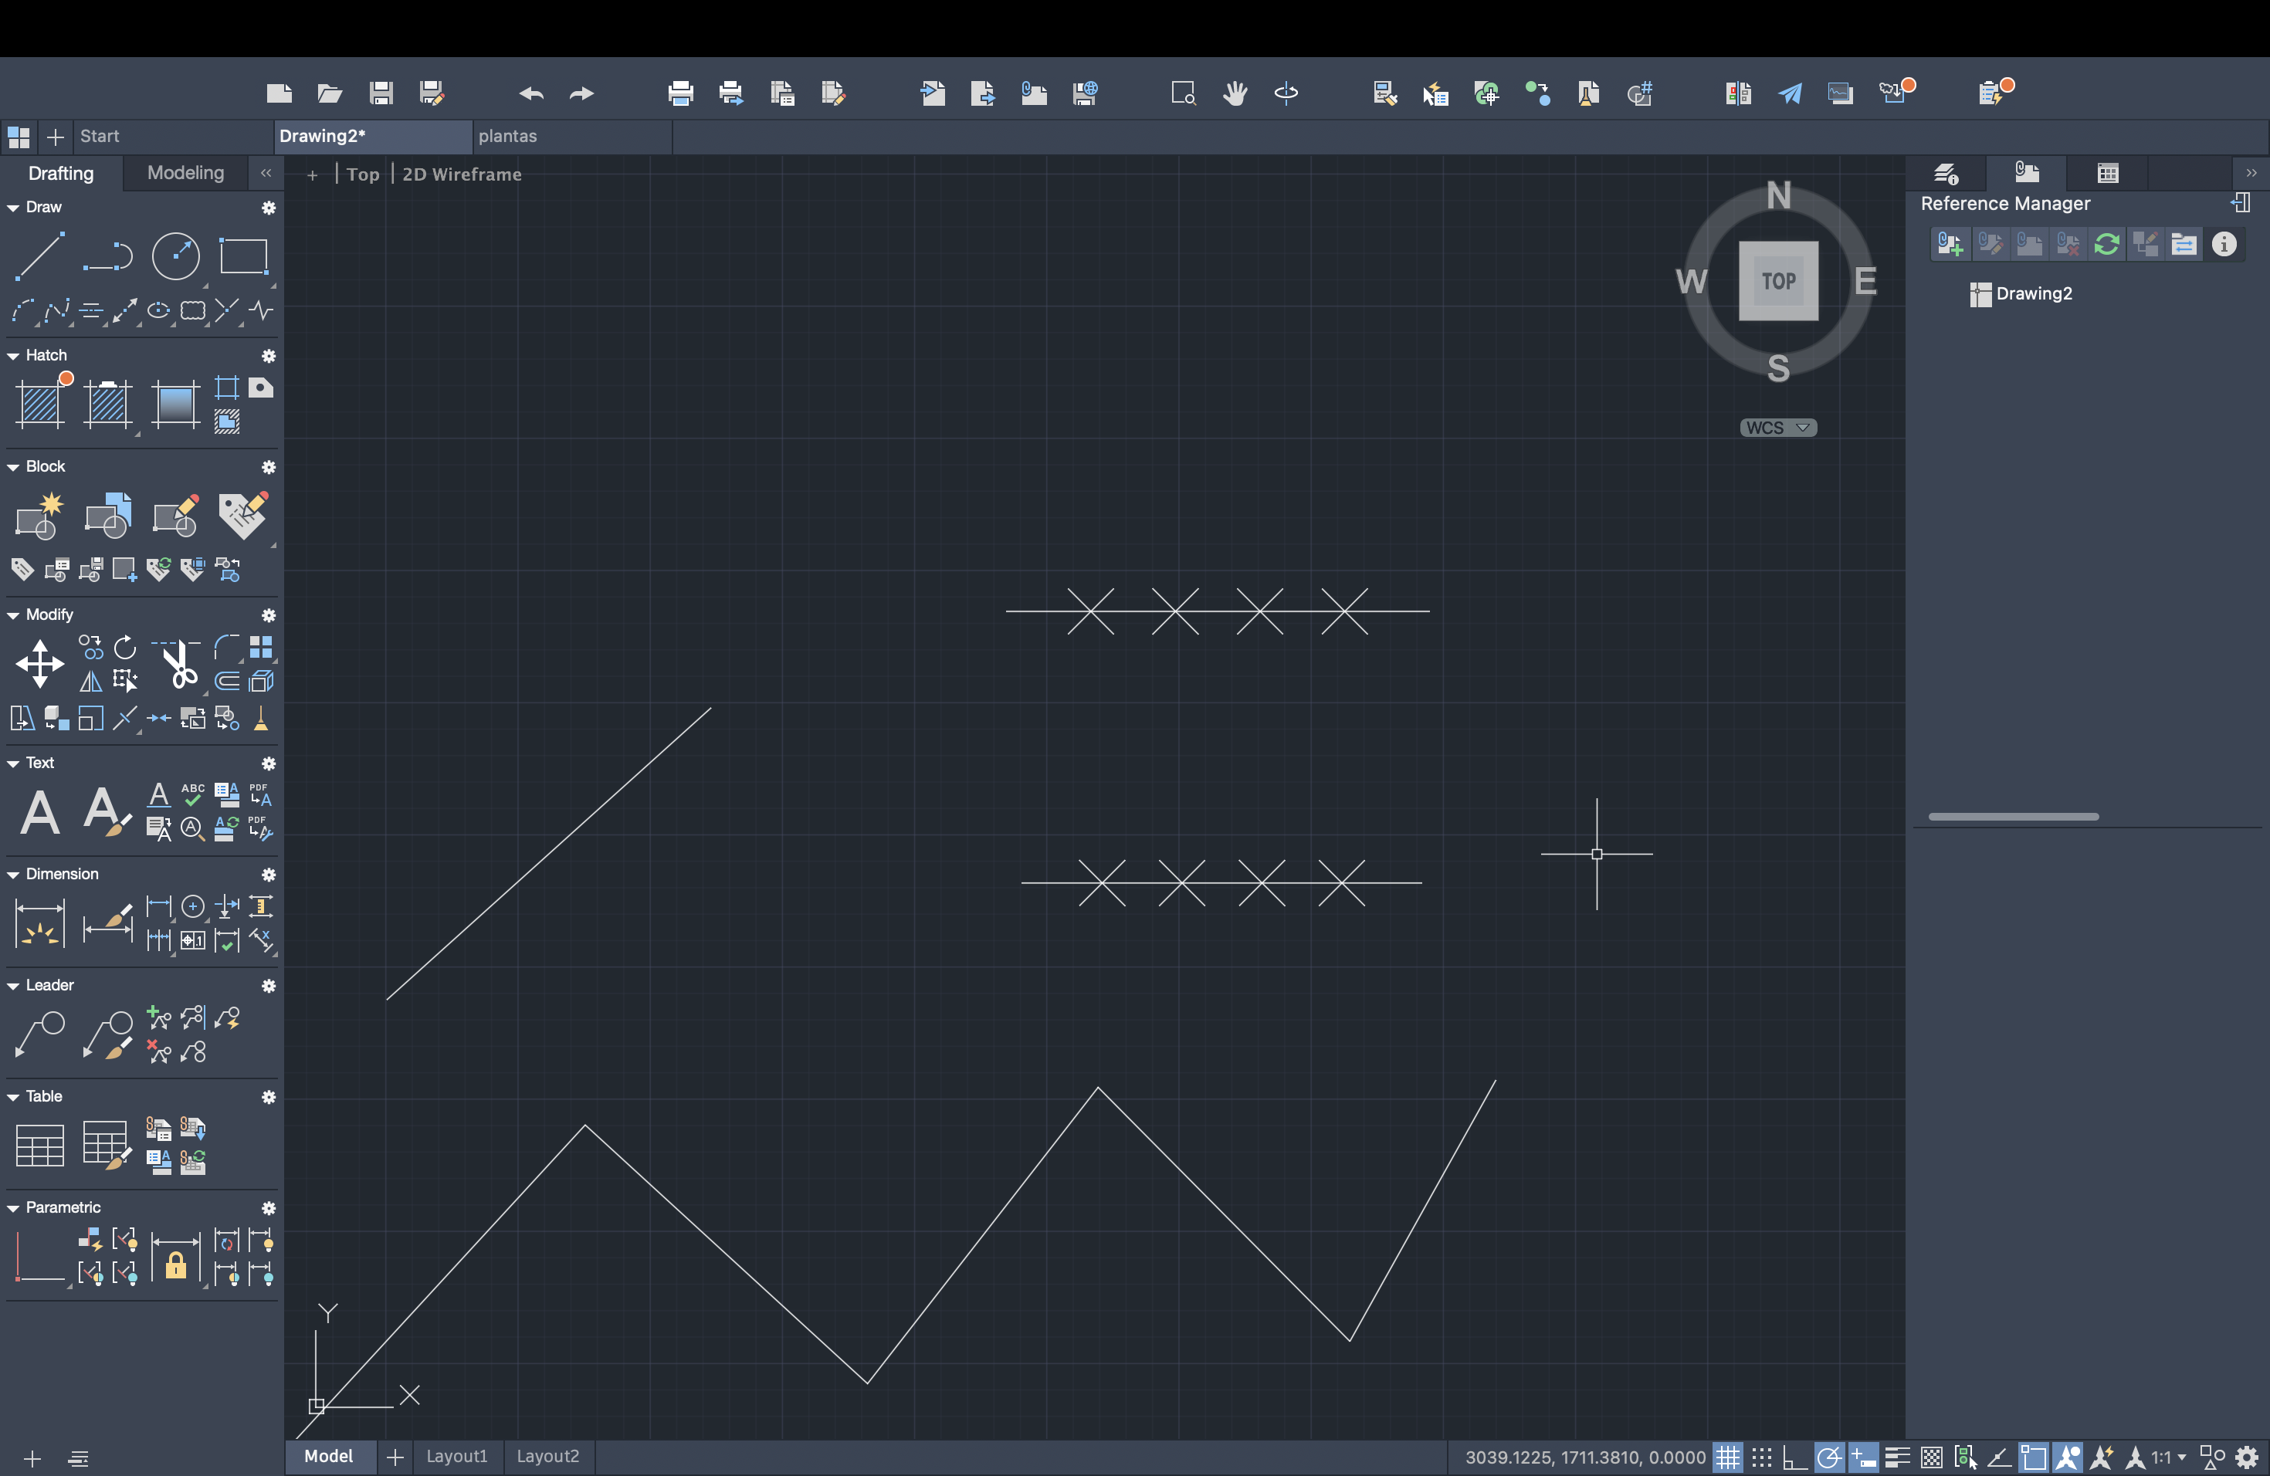Viewport: 2270px width, 1476px height.
Task: Select the Drafting tab
Action: 61,173
